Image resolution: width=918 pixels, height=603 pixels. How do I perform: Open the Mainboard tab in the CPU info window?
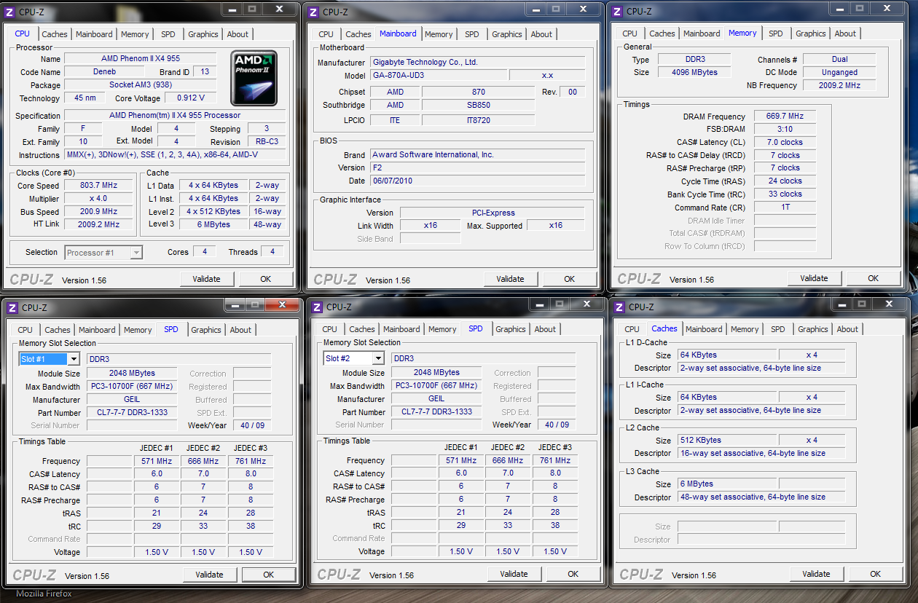95,34
